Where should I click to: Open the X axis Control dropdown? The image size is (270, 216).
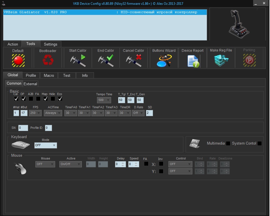180,164
